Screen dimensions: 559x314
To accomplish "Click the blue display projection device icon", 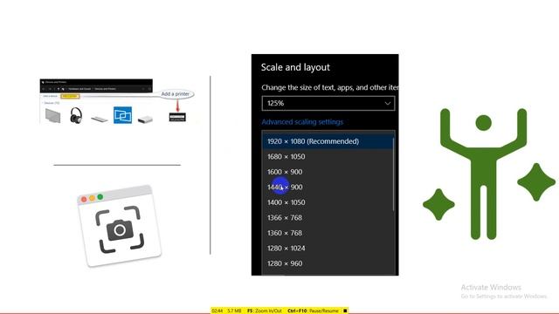I will point(122,115).
